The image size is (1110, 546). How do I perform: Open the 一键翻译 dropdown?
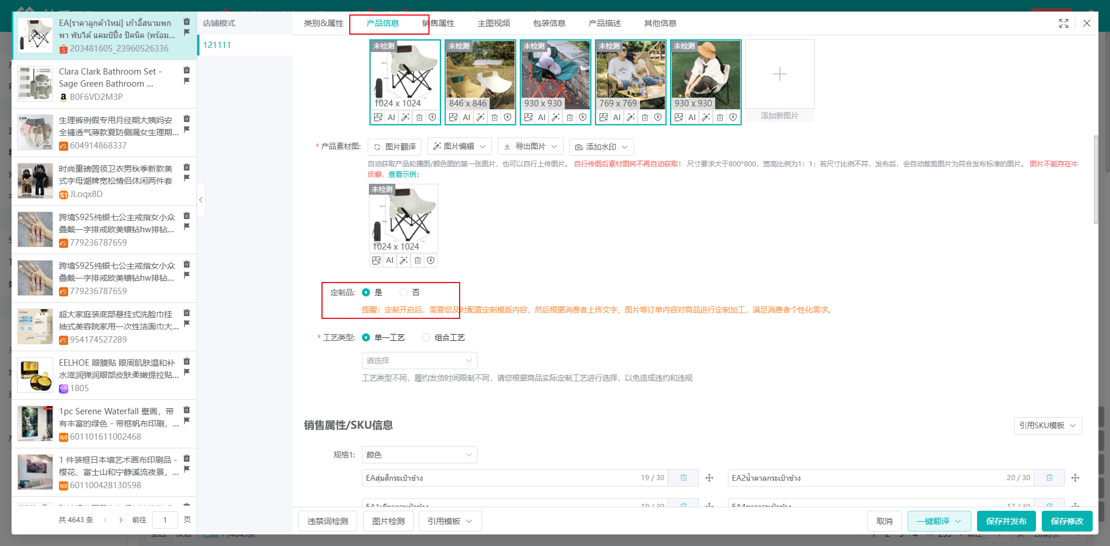[x=939, y=521]
